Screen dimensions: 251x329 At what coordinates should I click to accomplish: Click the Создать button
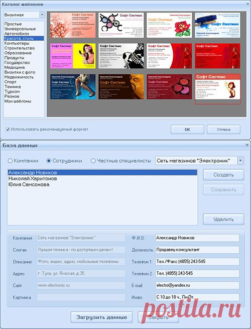[x=223, y=175]
